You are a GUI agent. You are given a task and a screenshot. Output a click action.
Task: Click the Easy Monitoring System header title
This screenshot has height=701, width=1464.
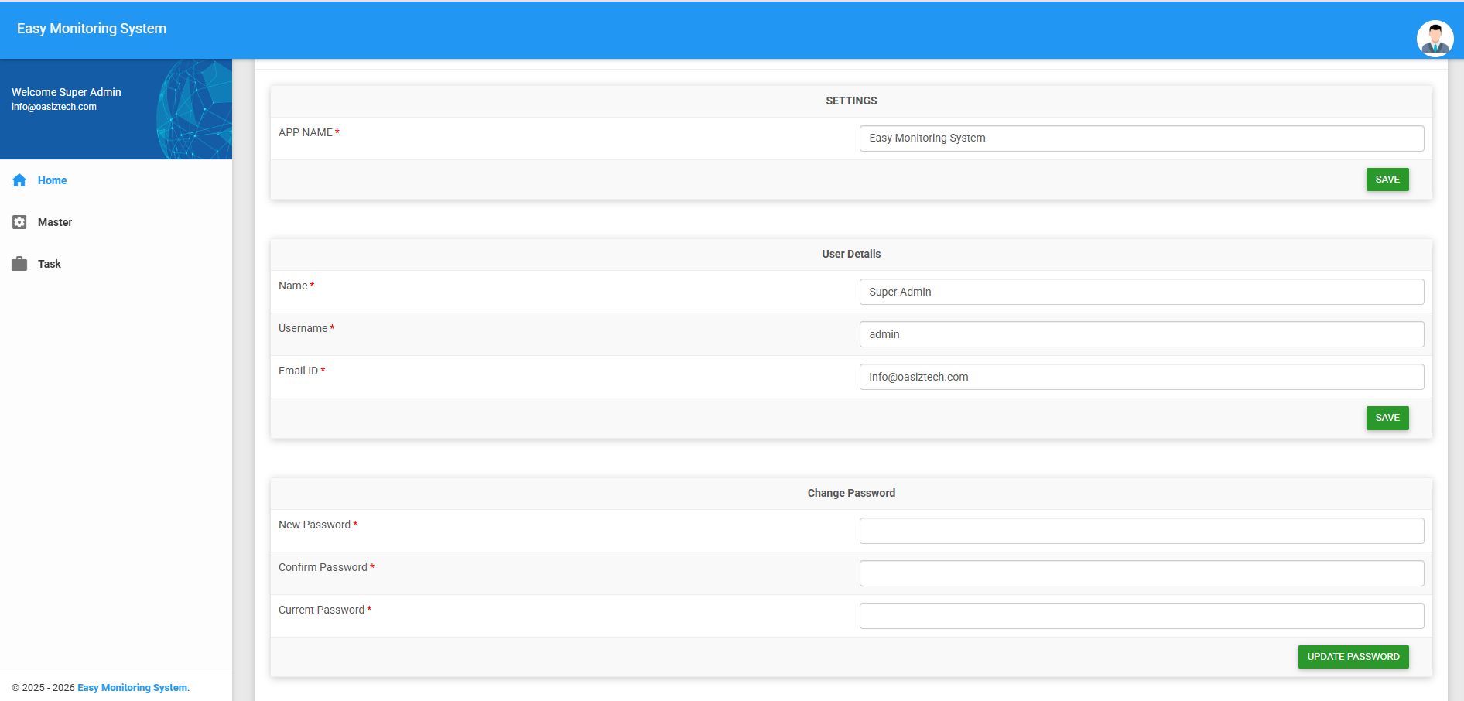point(91,29)
